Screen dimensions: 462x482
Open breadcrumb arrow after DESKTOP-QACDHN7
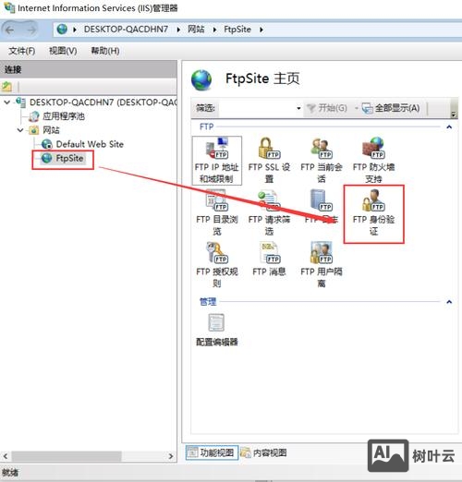pos(178,30)
